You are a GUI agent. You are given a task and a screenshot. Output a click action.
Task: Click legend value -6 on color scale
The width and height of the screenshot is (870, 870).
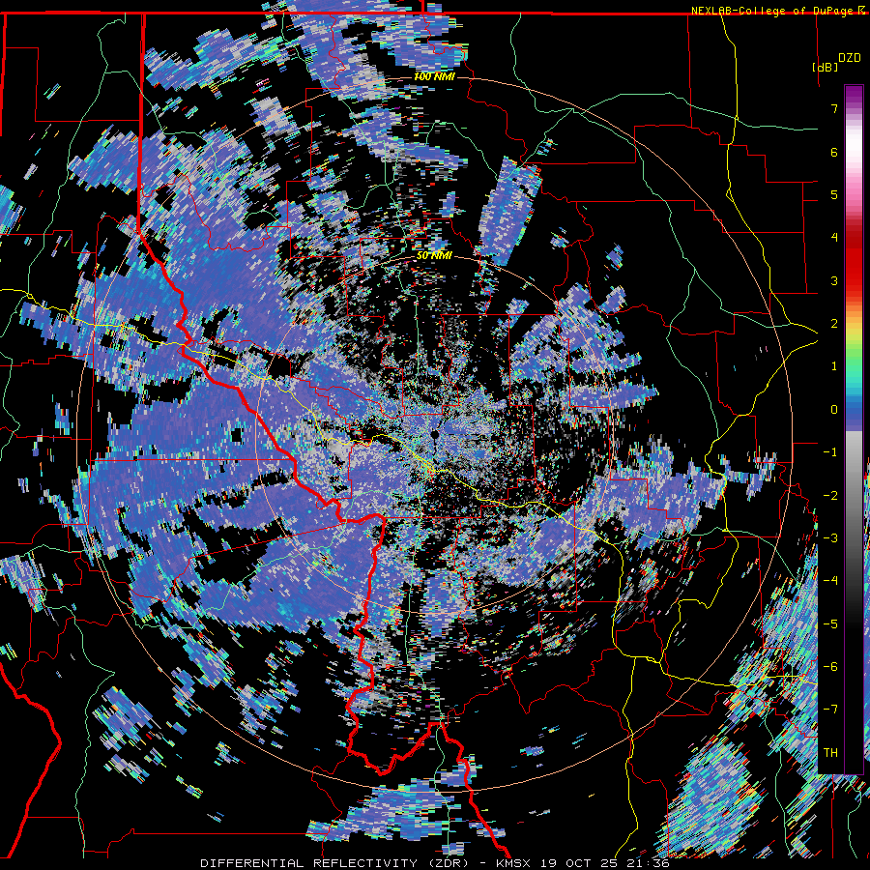830,667
